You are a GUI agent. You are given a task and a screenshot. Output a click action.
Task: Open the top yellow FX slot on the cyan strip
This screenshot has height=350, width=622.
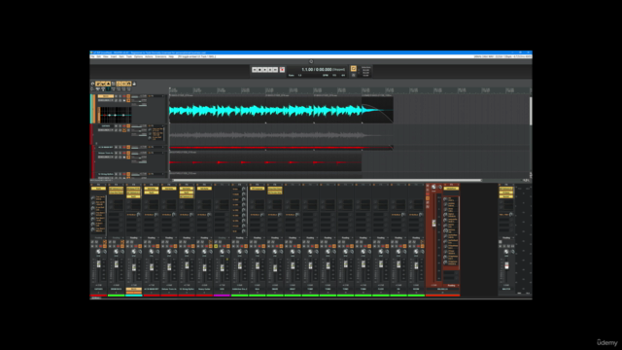coord(134,189)
